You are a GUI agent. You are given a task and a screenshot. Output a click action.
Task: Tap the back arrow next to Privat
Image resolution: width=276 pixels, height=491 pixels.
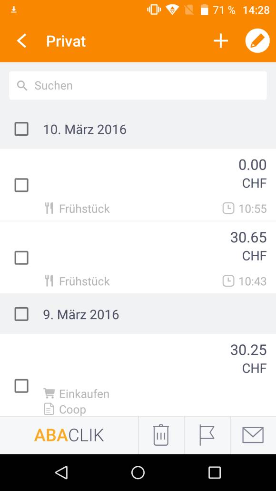pos(21,41)
